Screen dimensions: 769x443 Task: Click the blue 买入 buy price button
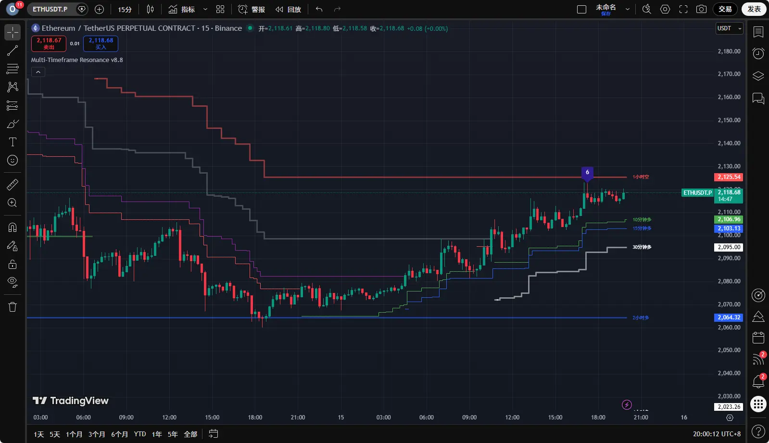(101, 44)
